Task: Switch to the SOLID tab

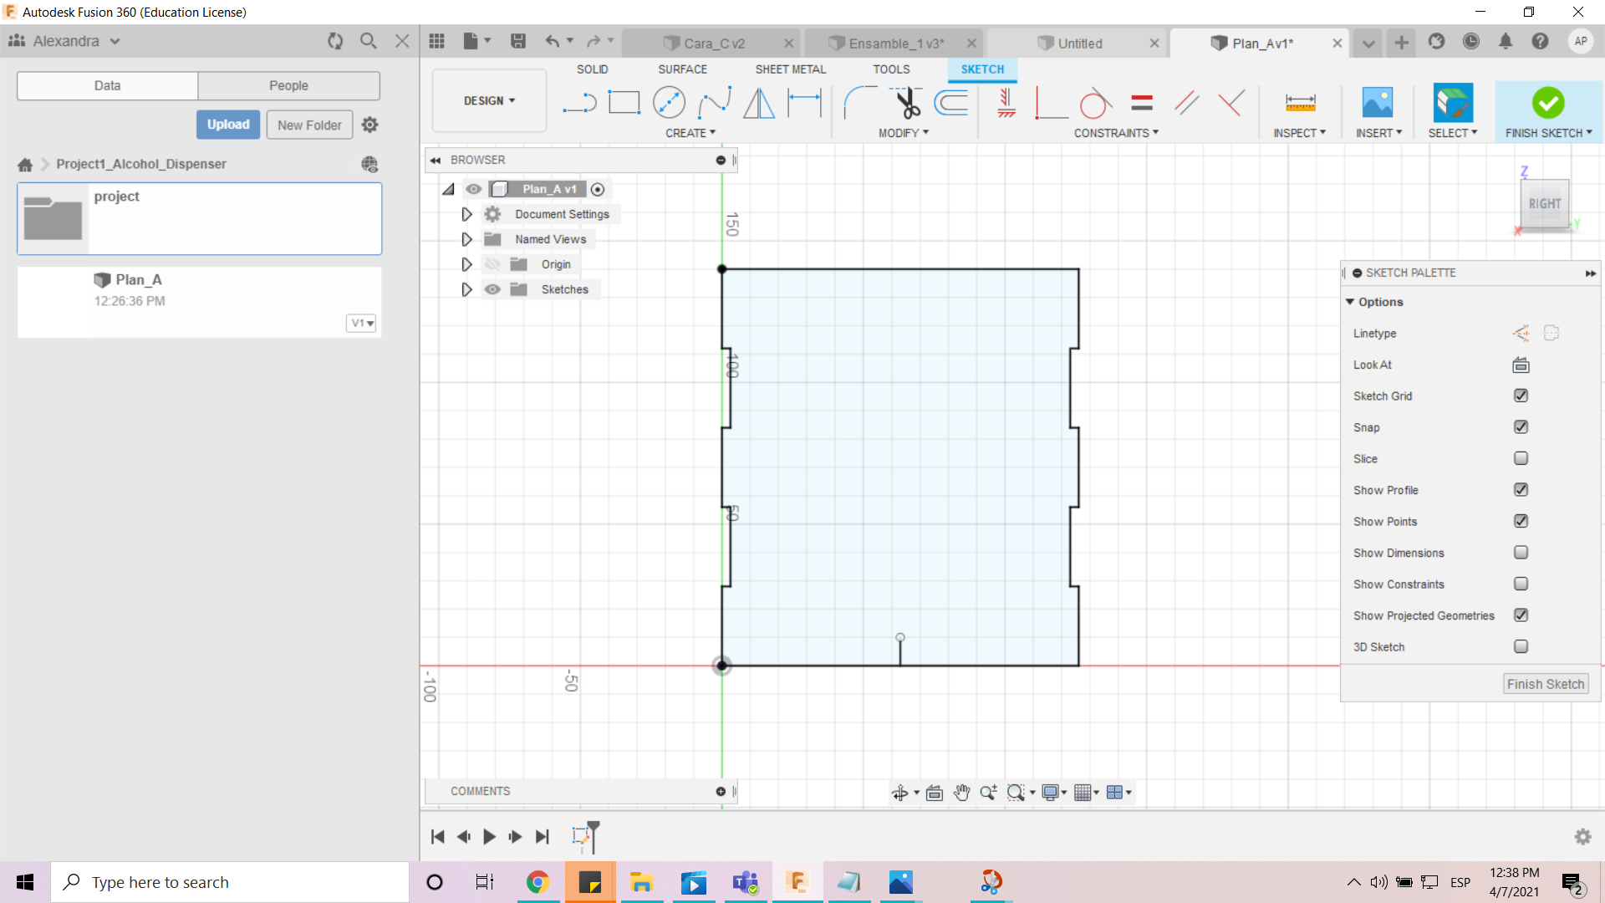Action: [x=592, y=69]
